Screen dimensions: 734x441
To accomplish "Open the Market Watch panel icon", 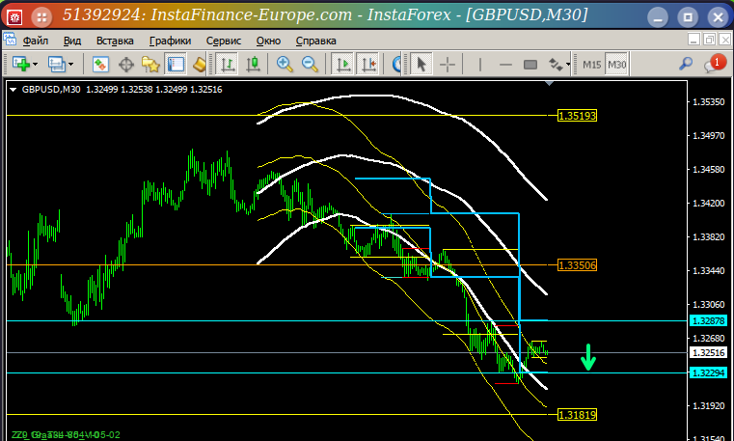I will [100, 64].
